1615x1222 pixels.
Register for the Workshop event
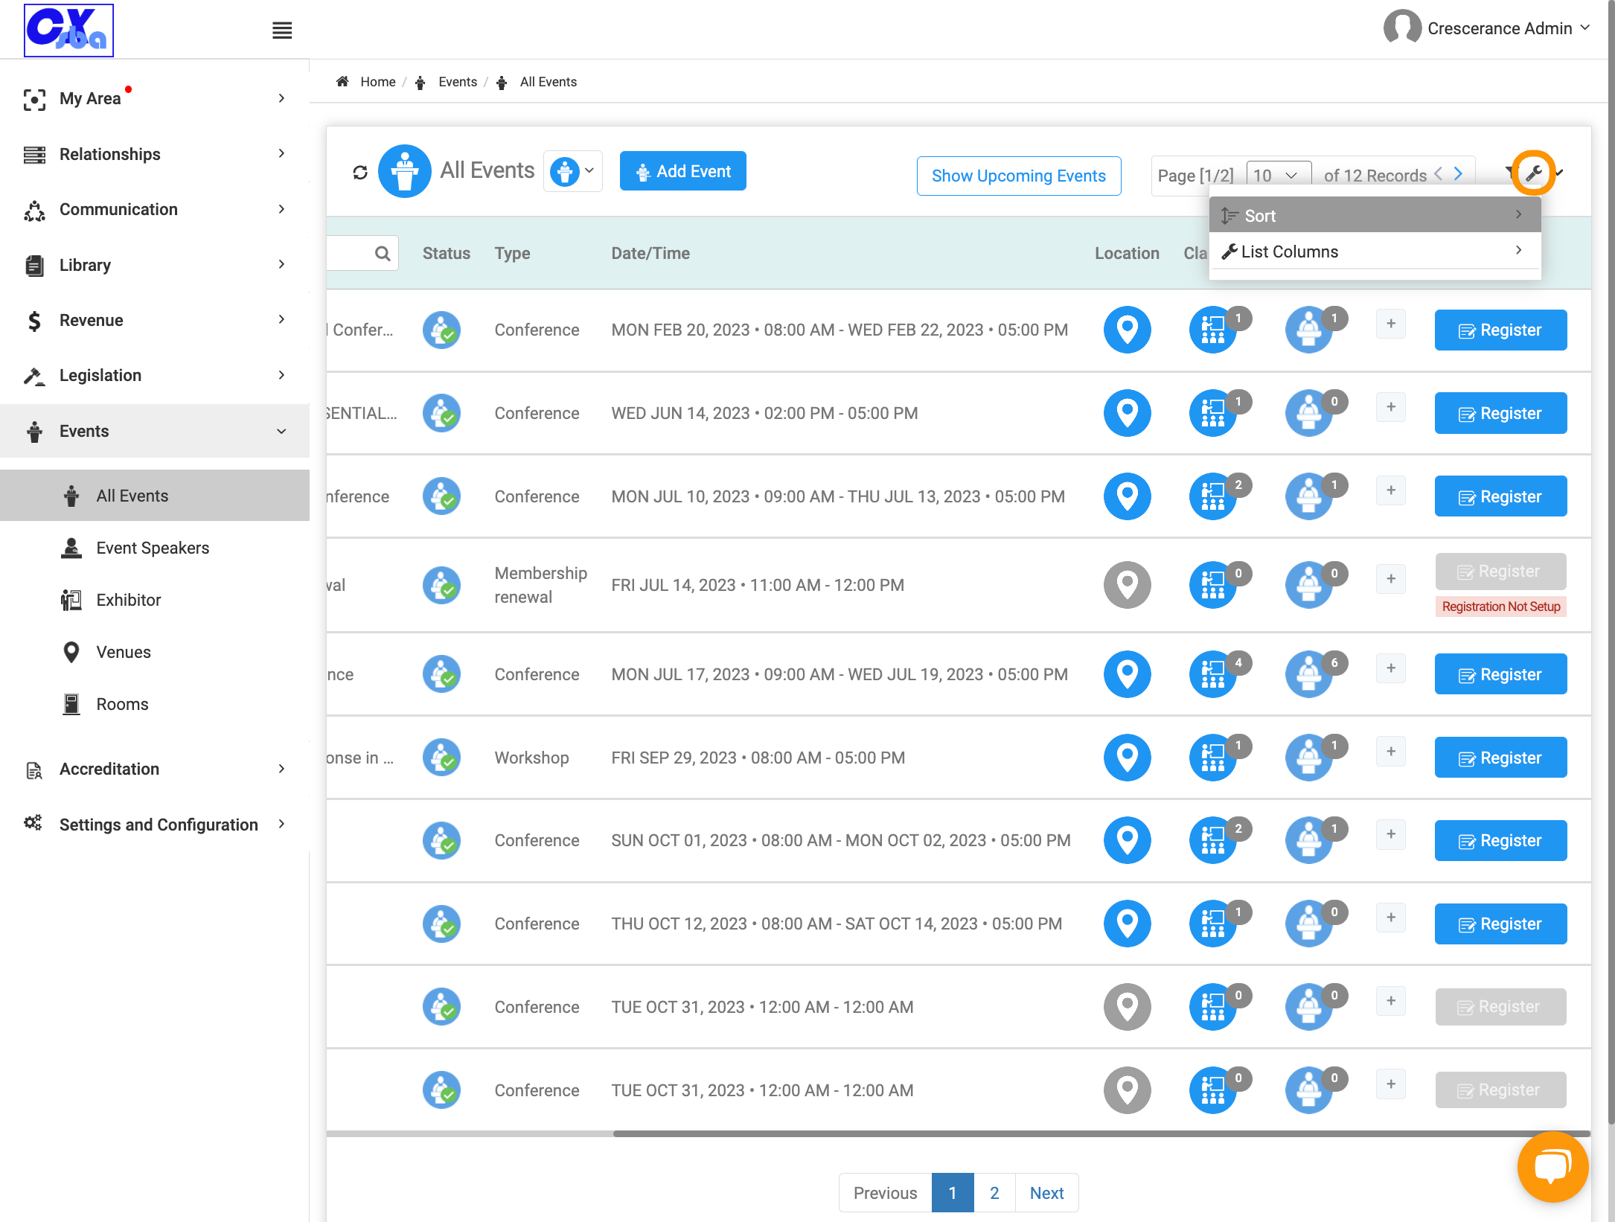[x=1500, y=758]
